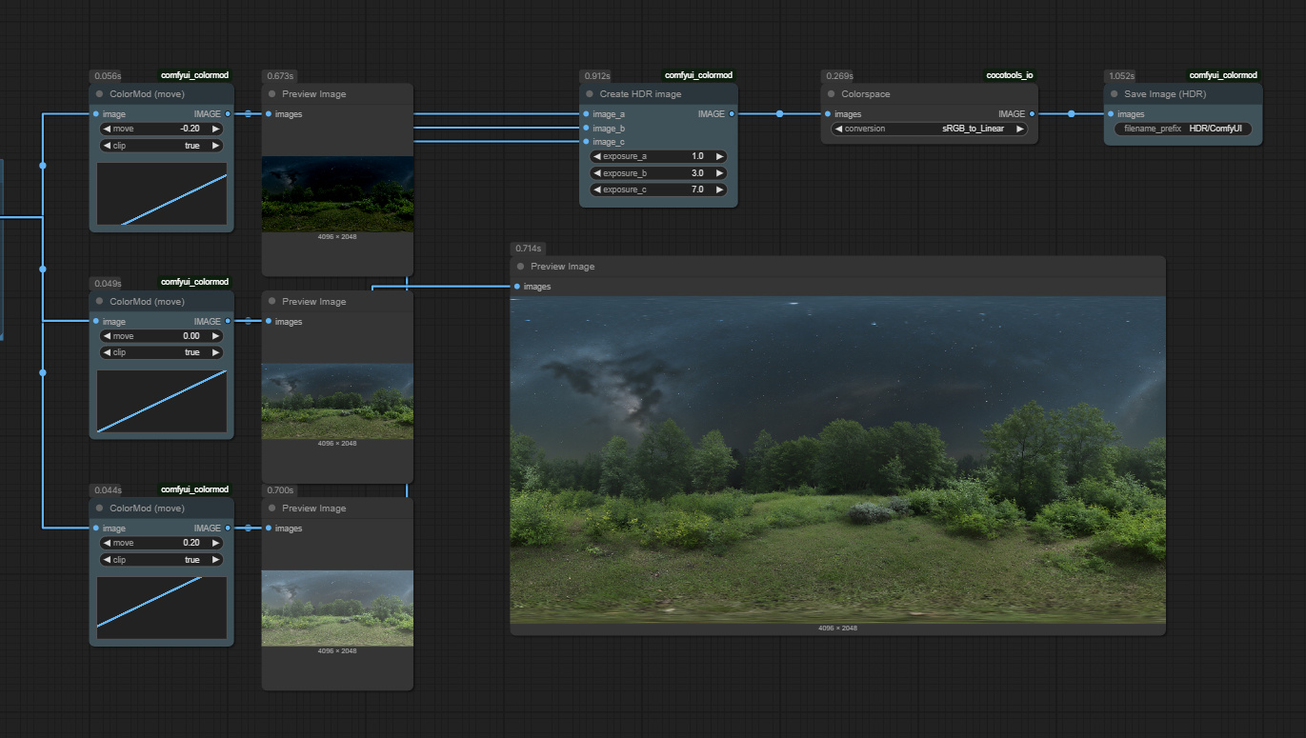Viewport: 1306px width, 738px height.
Task: Toggle clip setting on middle ColorMod node
Action: 160,352
